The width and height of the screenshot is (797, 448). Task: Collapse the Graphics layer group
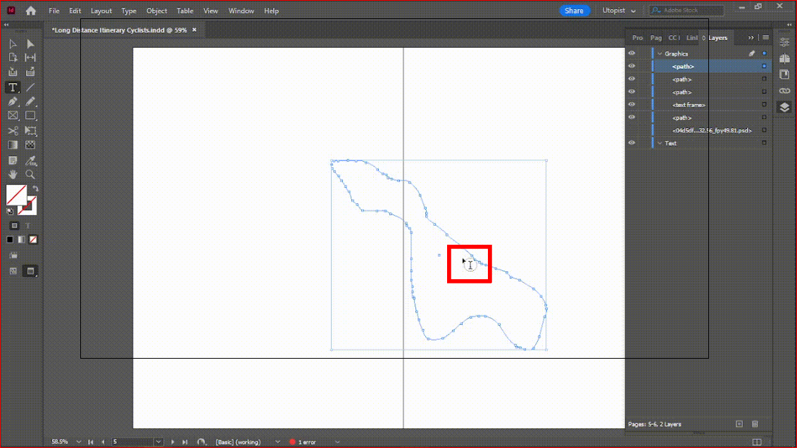(x=659, y=53)
